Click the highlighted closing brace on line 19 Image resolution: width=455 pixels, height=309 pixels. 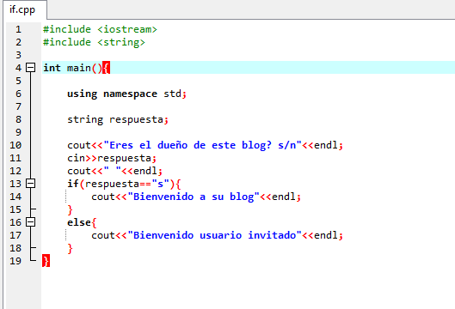(x=46, y=261)
